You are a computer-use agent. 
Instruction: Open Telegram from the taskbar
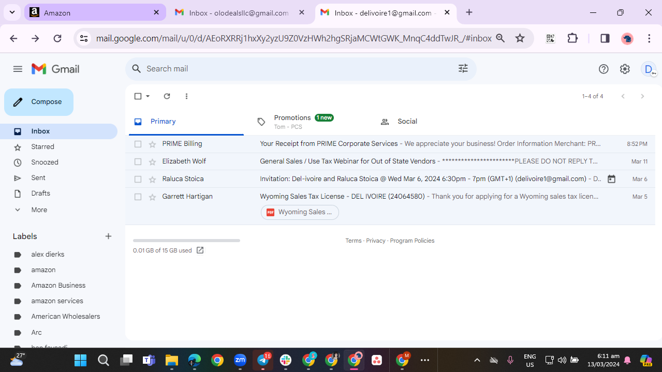point(263,360)
